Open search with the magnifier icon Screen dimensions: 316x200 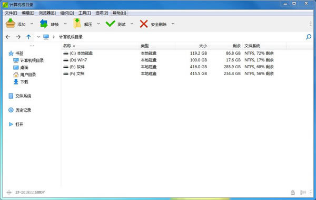coord(309,37)
